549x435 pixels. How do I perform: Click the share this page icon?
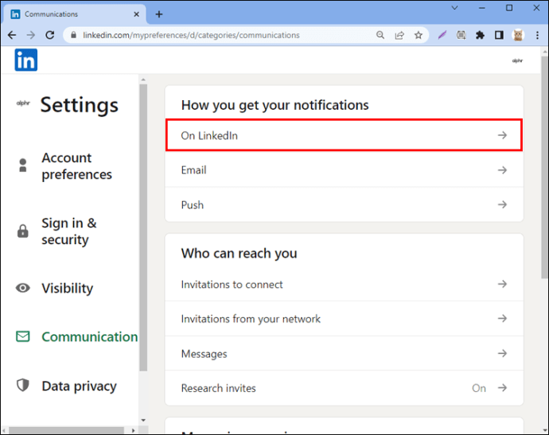click(x=398, y=35)
